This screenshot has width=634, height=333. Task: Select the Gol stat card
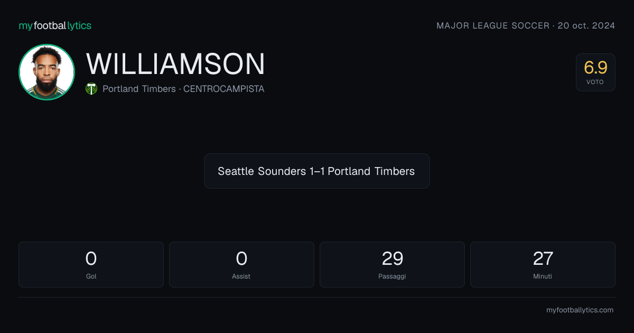point(91,264)
